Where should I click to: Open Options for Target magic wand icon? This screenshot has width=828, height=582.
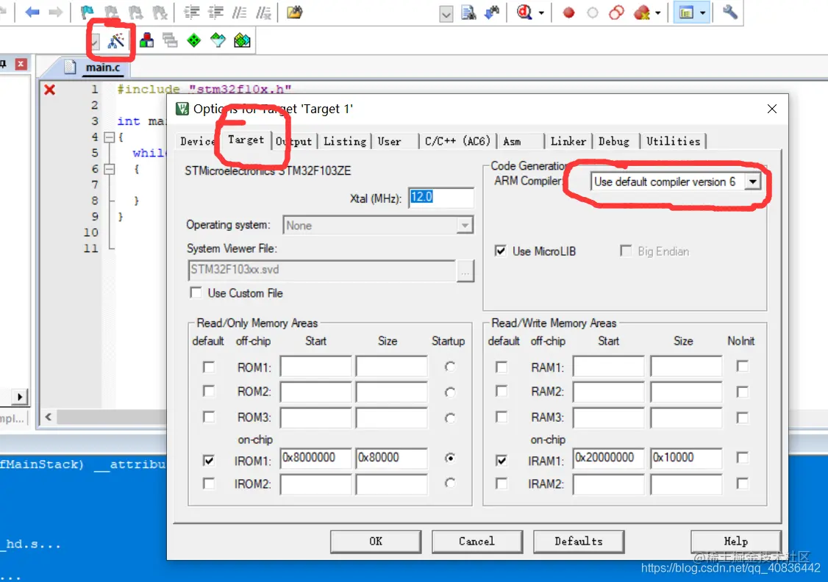click(x=116, y=40)
